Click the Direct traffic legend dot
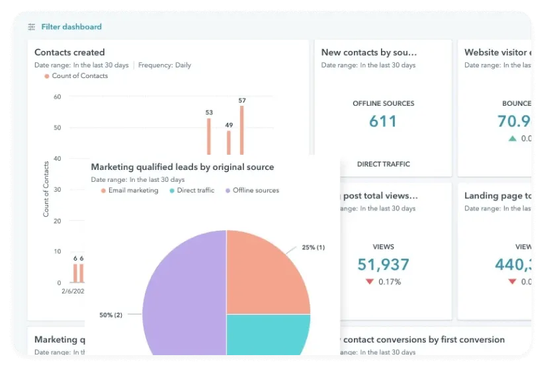This screenshot has width=545, height=371. (172, 190)
